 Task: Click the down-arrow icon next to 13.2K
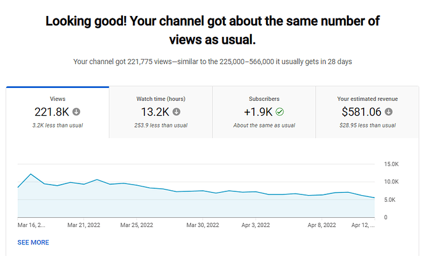coord(177,112)
